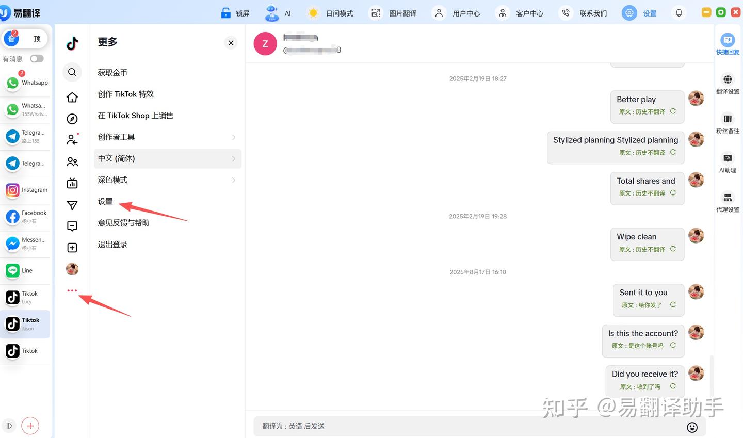The image size is (743, 438).
Task: Open the 粉丝备注 fan notes panel
Action: [x=728, y=124]
